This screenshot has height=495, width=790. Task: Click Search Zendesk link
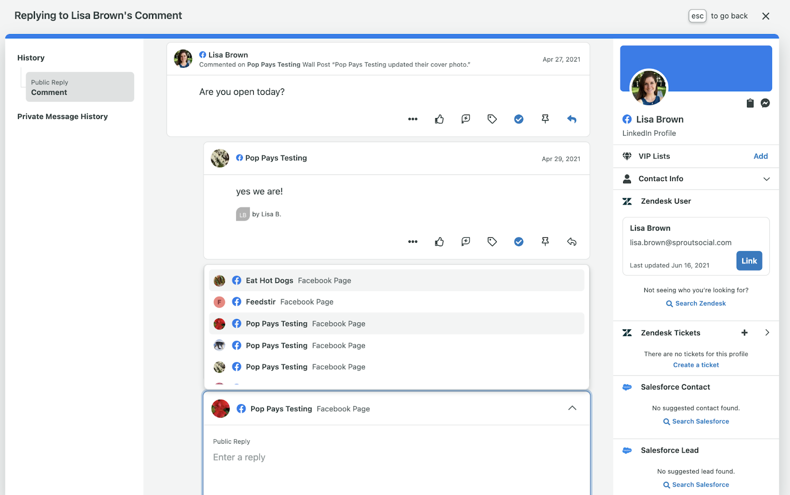point(696,304)
